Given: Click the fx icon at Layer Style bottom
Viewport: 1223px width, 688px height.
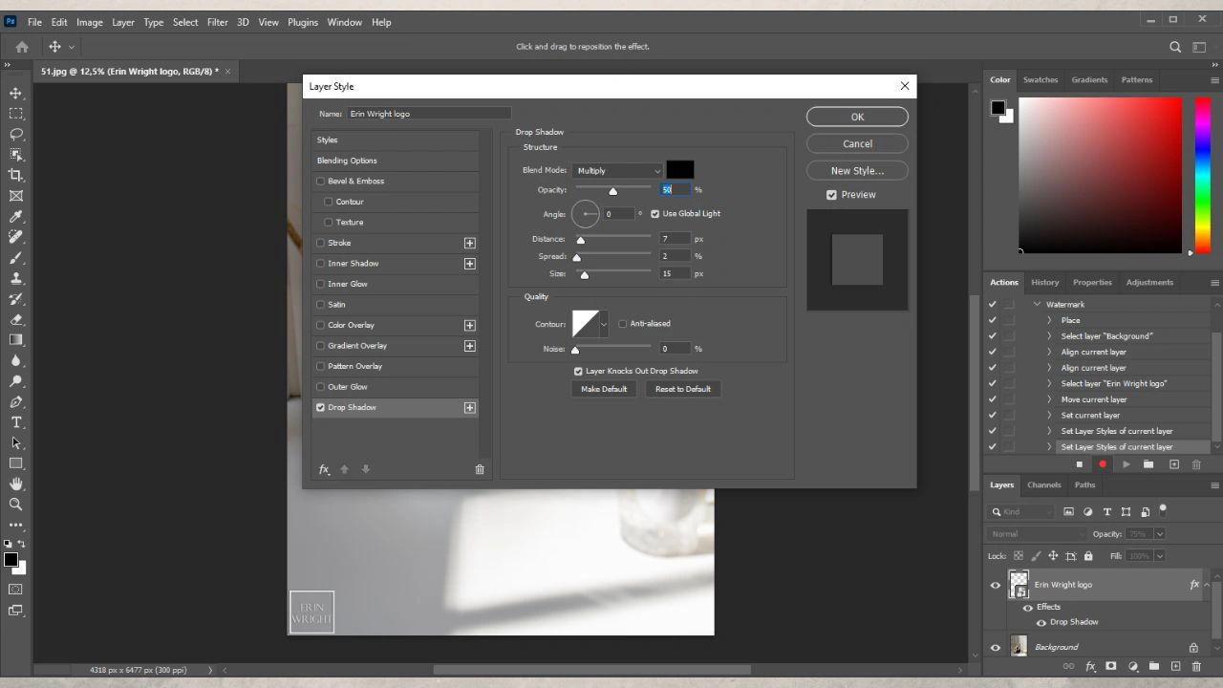Looking at the screenshot, I should [324, 469].
